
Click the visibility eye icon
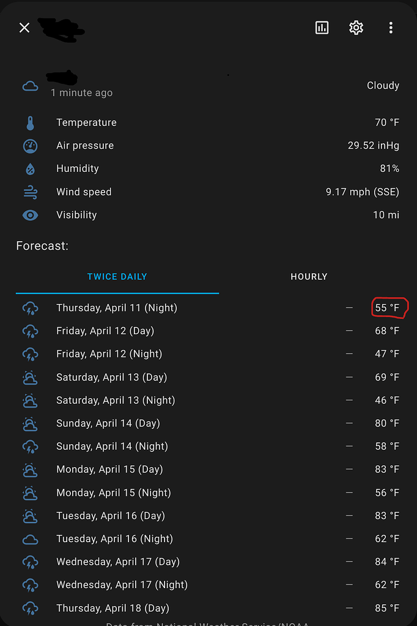[x=31, y=215]
